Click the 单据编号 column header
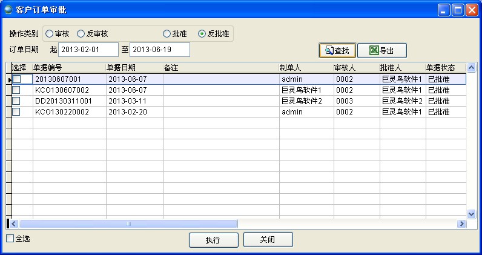Viewport: 482px width, 255px height. pos(69,67)
